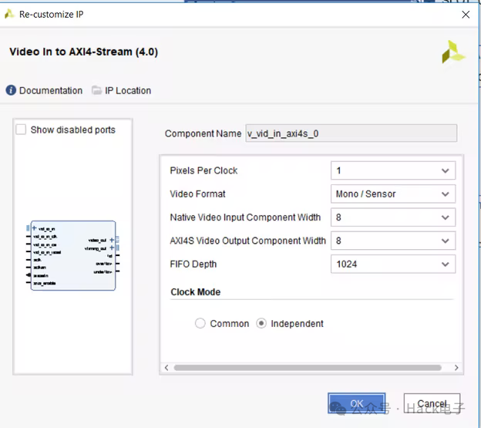Click the Cancel button
The height and width of the screenshot is (428, 481).
coord(432,403)
